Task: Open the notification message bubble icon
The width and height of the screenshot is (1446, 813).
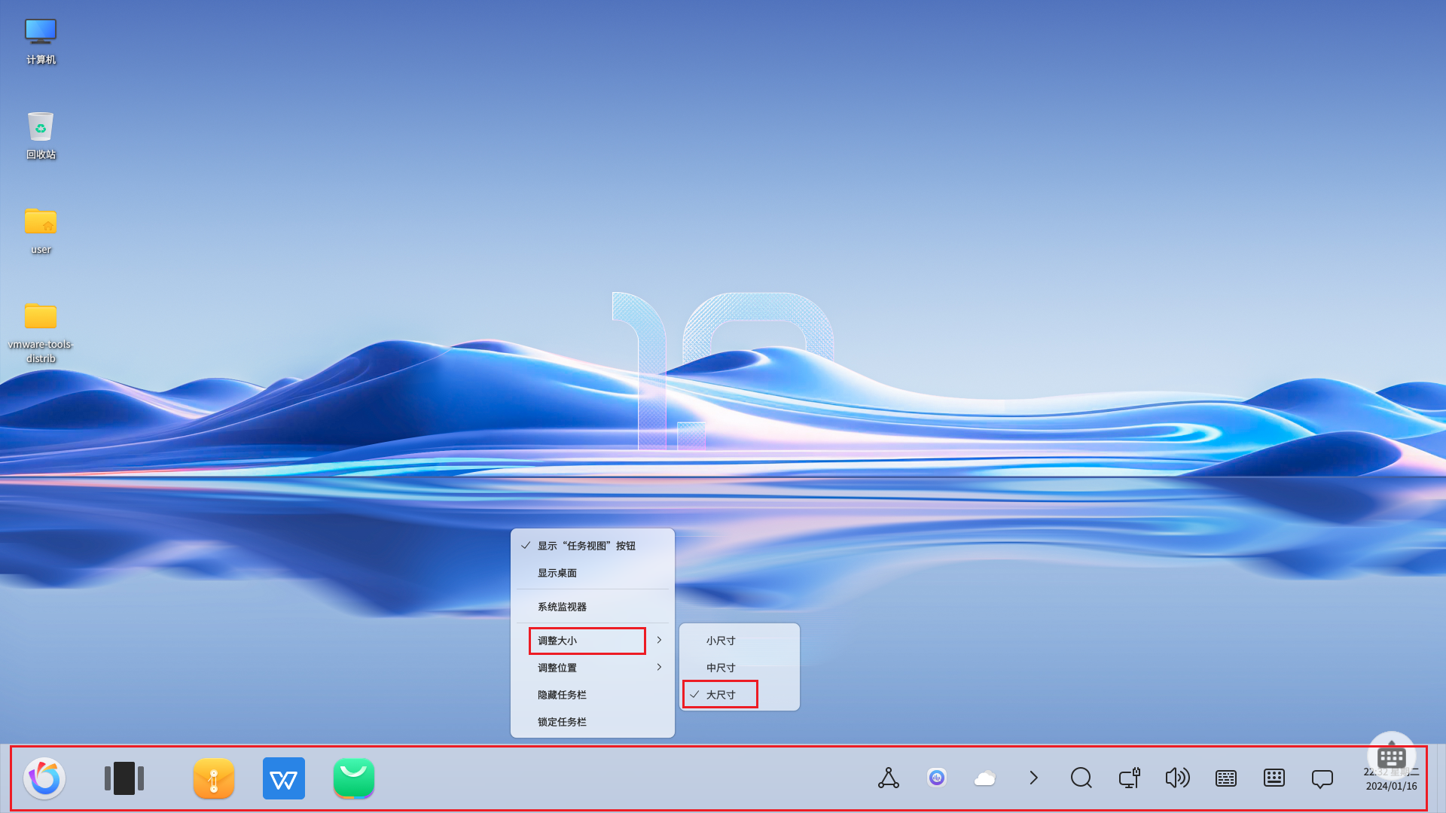Action: [x=1322, y=778]
